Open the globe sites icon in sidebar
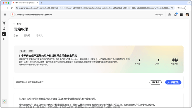The height and width of the screenshot is (108, 192). click(x=4, y=23)
